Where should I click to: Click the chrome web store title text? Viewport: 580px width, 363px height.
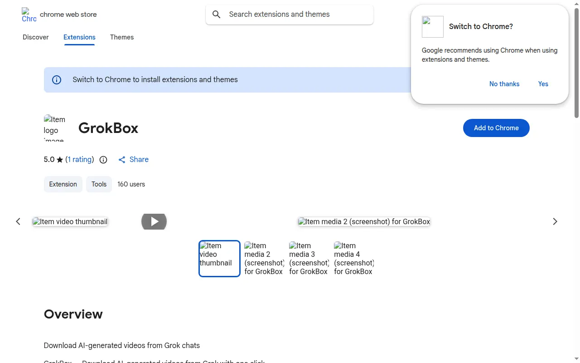(68, 15)
